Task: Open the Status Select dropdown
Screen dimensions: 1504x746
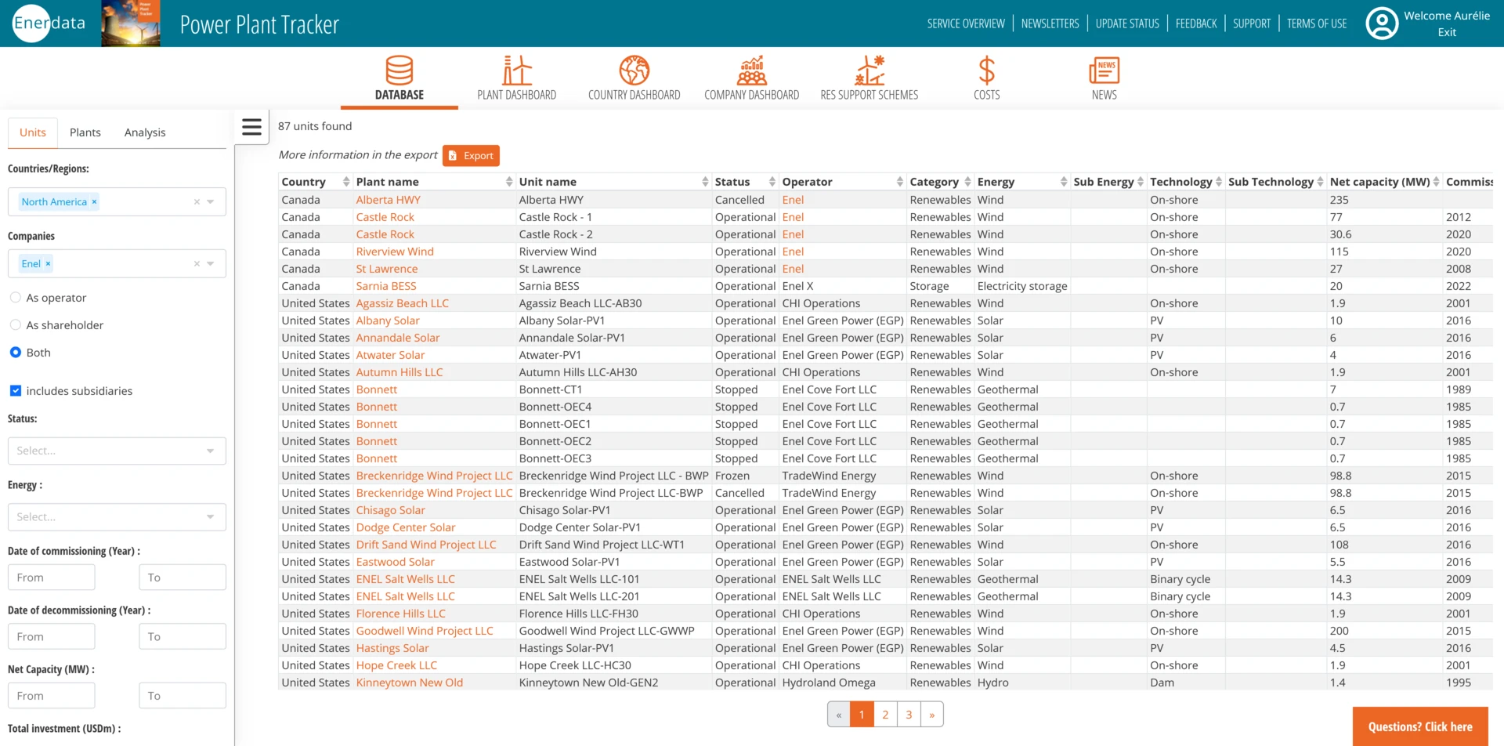Action: pyautogui.click(x=116, y=451)
